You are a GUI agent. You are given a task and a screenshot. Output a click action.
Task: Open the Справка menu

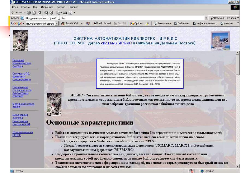tap(73, 7)
